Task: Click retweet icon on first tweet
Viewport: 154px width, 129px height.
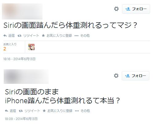Action: click(19, 36)
